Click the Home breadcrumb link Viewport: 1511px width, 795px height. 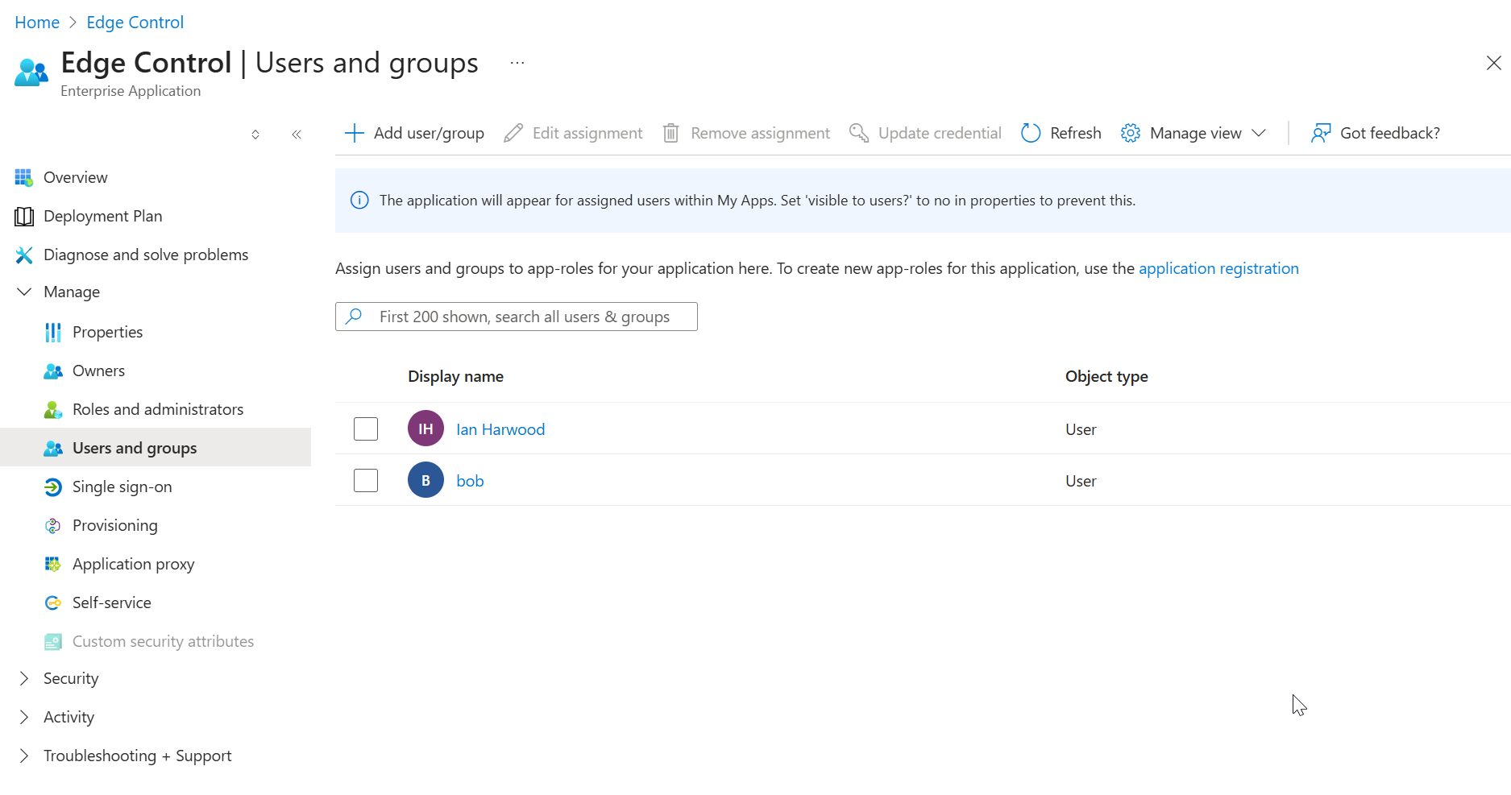(x=37, y=23)
